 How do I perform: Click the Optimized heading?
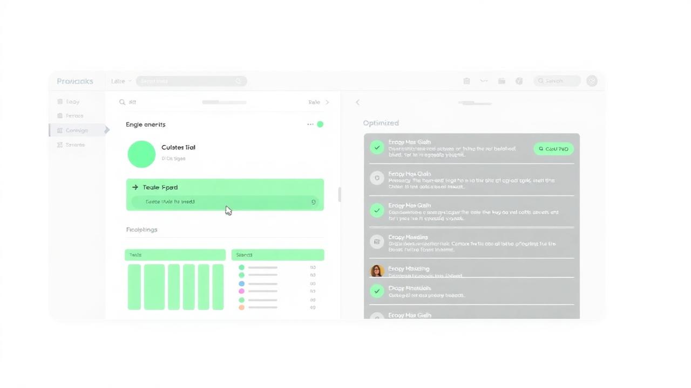pyautogui.click(x=381, y=123)
